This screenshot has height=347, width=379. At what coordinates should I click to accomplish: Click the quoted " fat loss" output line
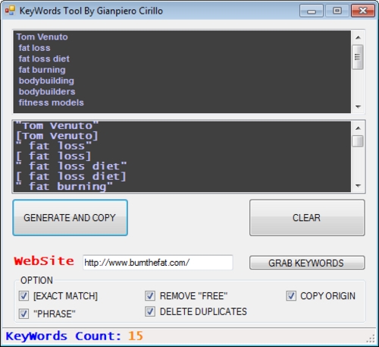pos(54,146)
